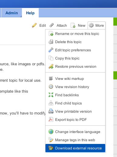Click the pencil Edit icon
Viewport: 117px width, 157px height.
34,25
